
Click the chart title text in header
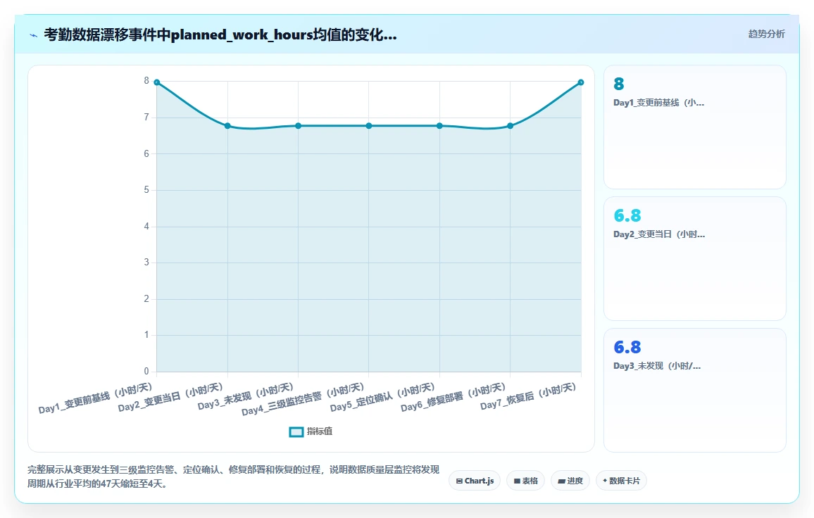220,34
